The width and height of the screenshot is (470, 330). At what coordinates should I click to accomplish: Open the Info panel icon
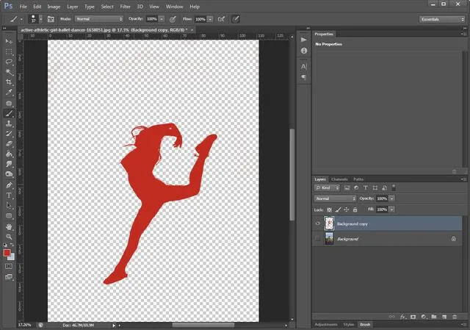(303, 51)
